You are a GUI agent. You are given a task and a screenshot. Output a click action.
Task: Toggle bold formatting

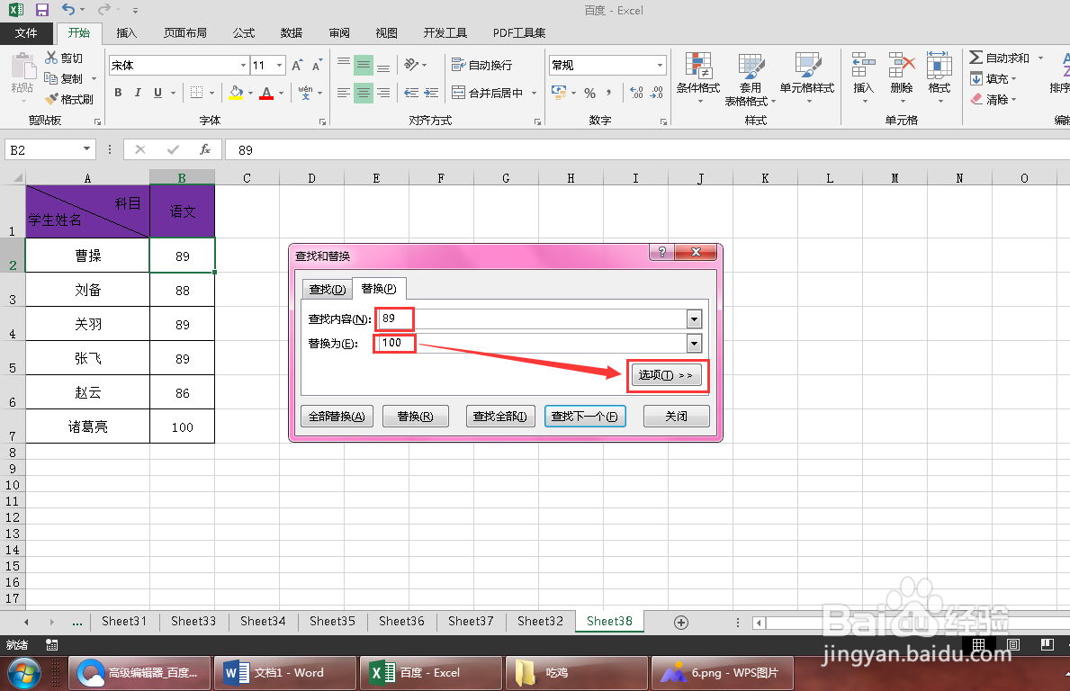[x=117, y=92]
